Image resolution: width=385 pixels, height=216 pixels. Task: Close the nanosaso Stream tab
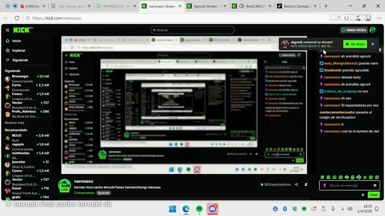point(180,6)
